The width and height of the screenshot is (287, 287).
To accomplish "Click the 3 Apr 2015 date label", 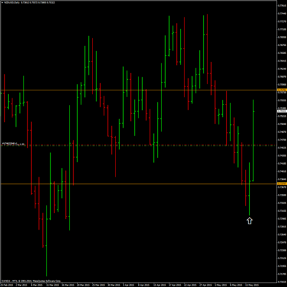I will point(128,285).
